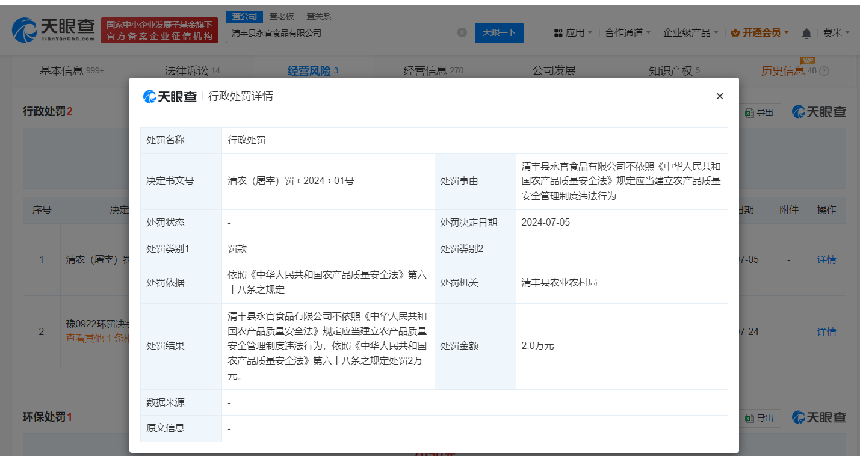The width and height of the screenshot is (860, 456).
Task: Click the company name search input field
Action: [337, 32]
